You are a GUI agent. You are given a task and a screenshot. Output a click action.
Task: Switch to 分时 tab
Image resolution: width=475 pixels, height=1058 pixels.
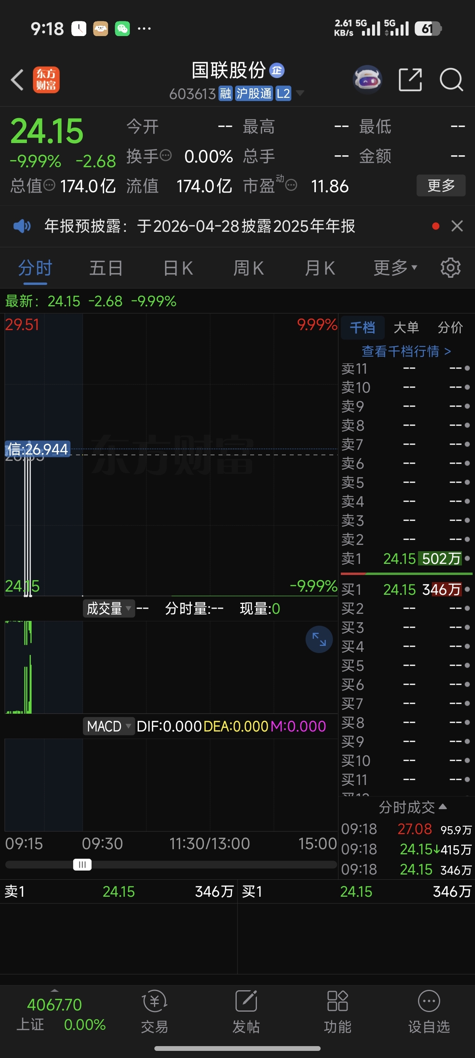click(x=35, y=268)
